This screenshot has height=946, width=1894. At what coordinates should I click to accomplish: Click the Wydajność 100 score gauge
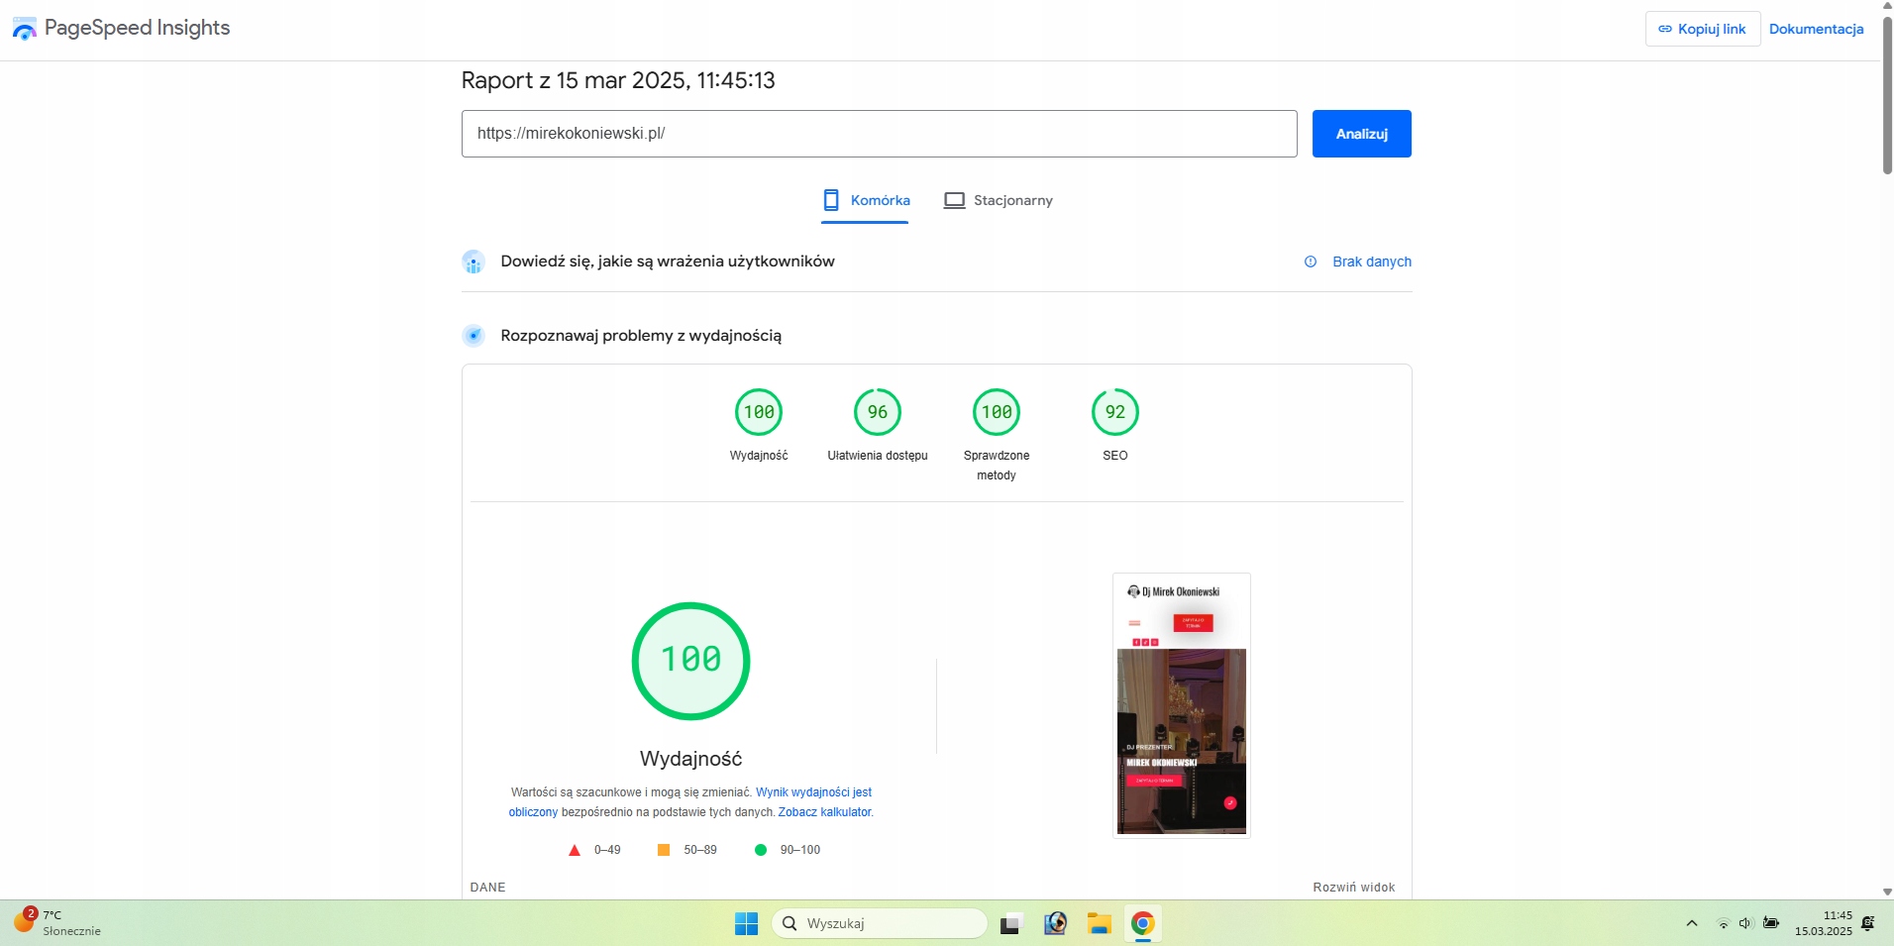click(x=759, y=412)
